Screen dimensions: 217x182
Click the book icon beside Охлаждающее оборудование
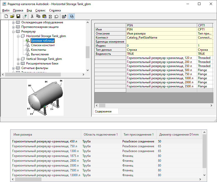point(18,22)
